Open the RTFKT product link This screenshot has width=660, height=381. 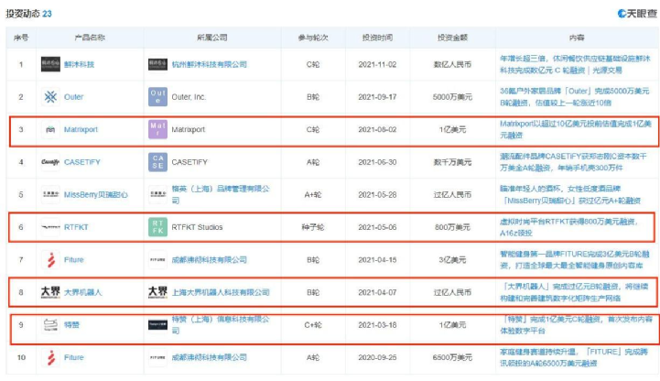pyautogui.click(x=76, y=227)
